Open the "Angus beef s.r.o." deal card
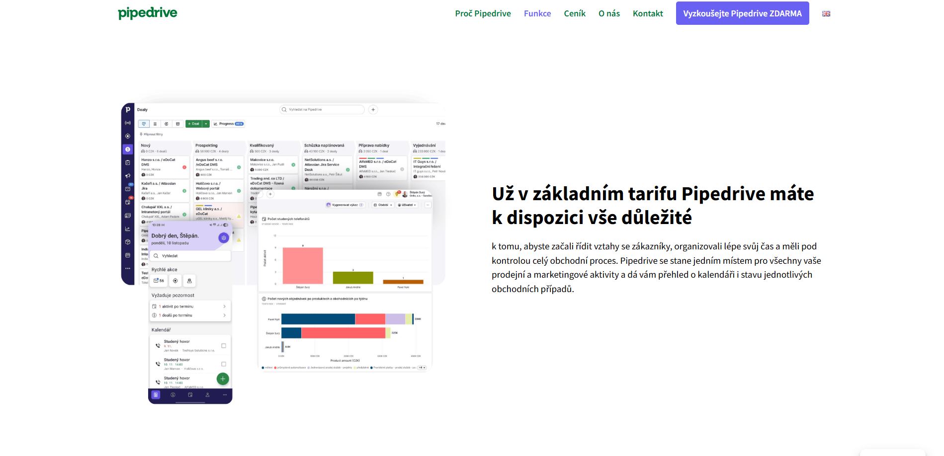The width and height of the screenshot is (944, 456). 218,167
